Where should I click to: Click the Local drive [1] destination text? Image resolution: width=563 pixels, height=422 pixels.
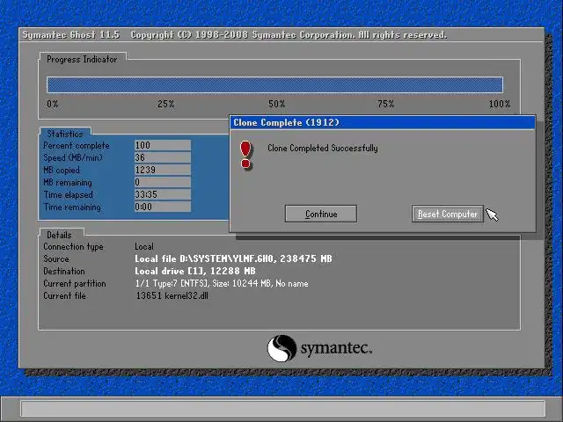[x=195, y=271]
